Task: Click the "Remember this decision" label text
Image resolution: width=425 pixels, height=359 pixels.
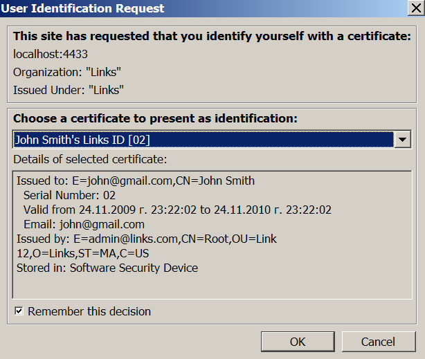Action: [89, 311]
